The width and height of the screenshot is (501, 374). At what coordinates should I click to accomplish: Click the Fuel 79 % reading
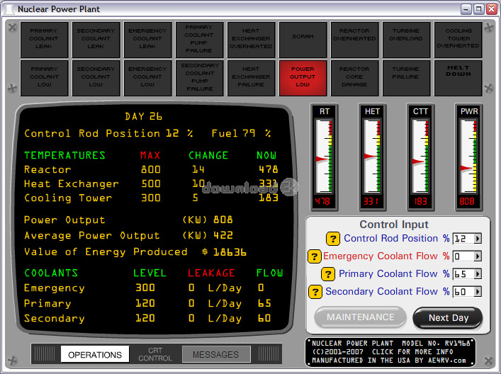[x=241, y=133]
